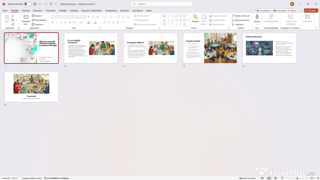The image size is (320, 180).
Task: Click the Diapozitiv nou slide icon
Action: click(x=26, y=17)
